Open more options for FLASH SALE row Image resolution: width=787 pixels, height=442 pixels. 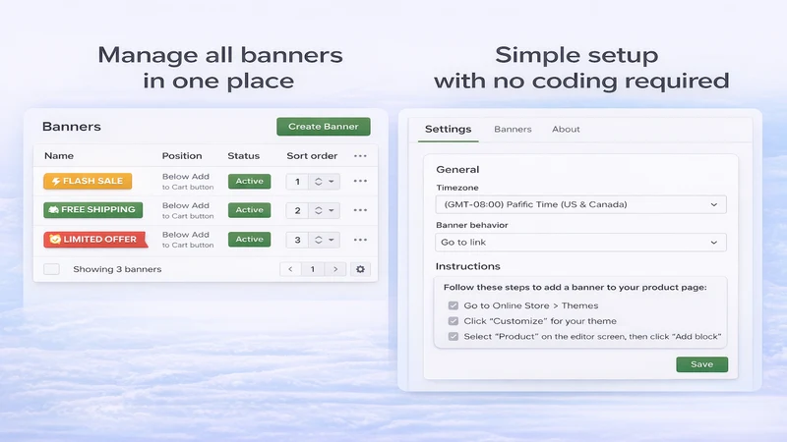[360, 181]
